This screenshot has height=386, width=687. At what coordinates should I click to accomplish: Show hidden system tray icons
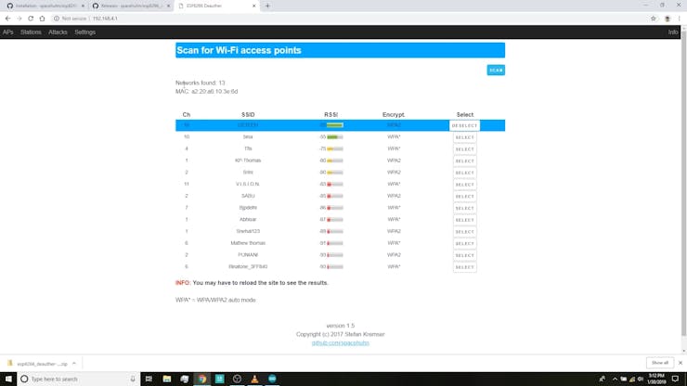pos(615,379)
